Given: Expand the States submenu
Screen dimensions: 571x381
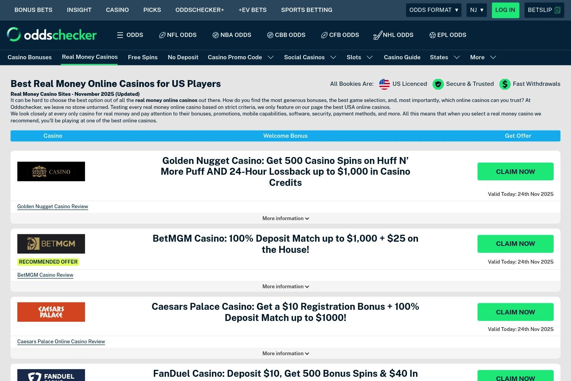Looking at the screenshot, I should point(457,57).
